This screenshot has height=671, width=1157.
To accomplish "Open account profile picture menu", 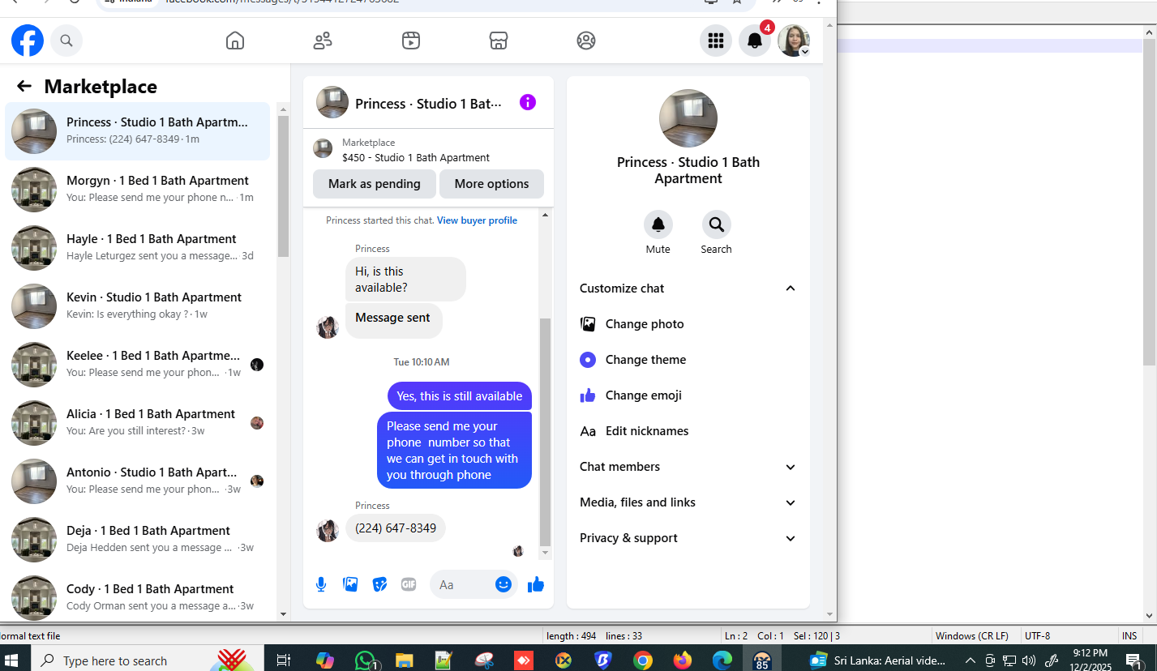I will 794,41.
